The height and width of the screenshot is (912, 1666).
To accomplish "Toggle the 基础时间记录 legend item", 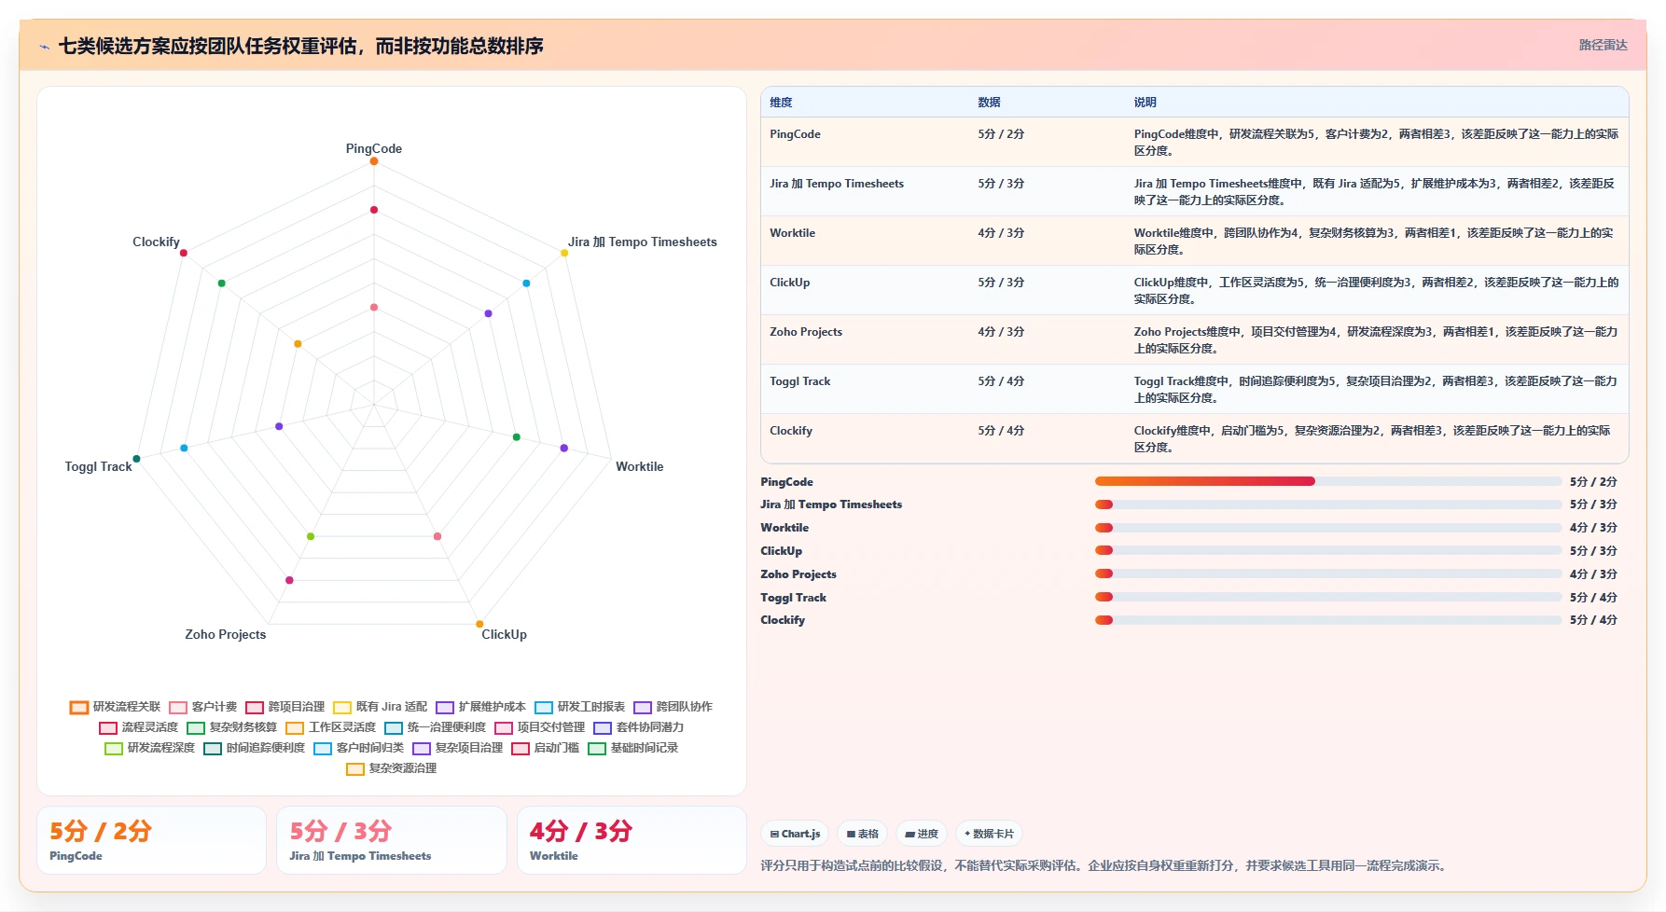I will click(633, 748).
